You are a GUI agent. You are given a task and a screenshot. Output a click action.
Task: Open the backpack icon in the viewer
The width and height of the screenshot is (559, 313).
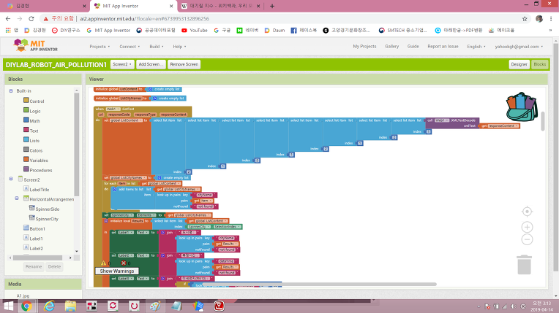coord(522,107)
